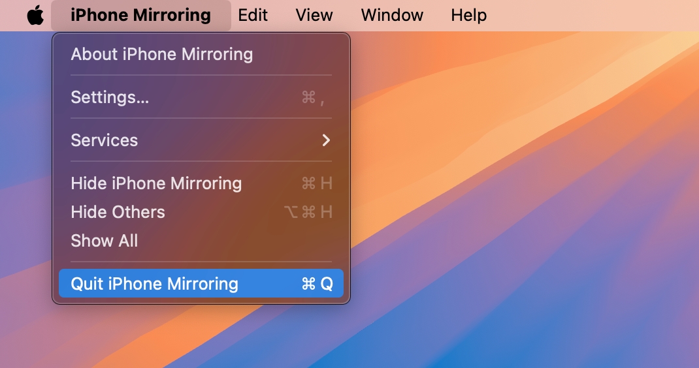The image size is (699, 368).
Task: Open Settings… from the menu
Action: click(201, 97)
